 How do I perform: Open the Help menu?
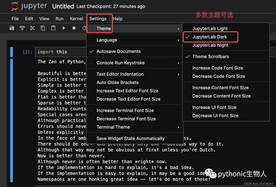118,19
